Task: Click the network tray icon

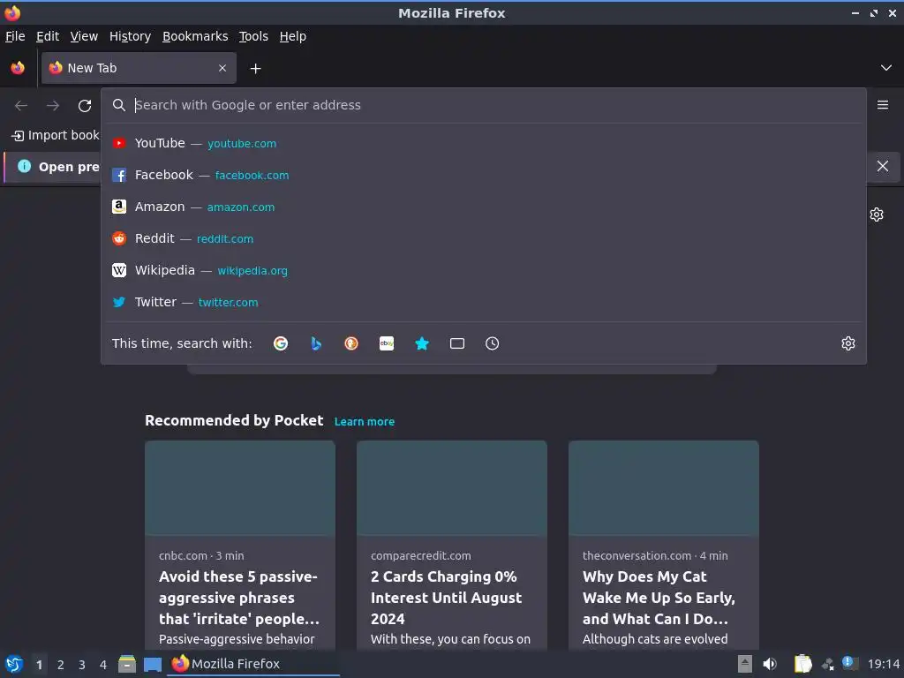Action: coord(827,664)
